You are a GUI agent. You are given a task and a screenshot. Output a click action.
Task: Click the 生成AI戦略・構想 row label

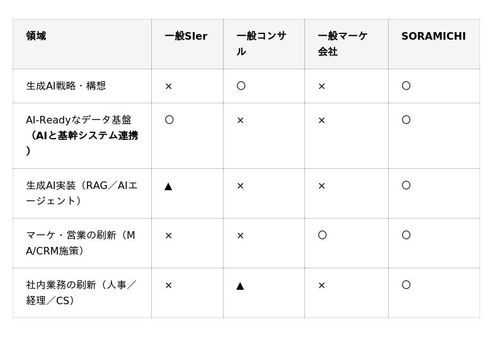66,86
